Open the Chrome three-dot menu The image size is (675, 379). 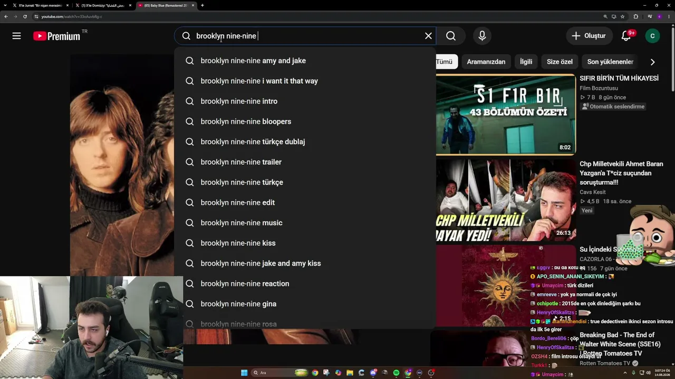click(669, 16)
